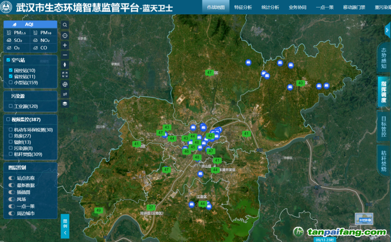Image resolution: width=391 pixels, height=242 pixels.
Task: Turn on the 风场 layer toggle
Action: click(12, 200)
